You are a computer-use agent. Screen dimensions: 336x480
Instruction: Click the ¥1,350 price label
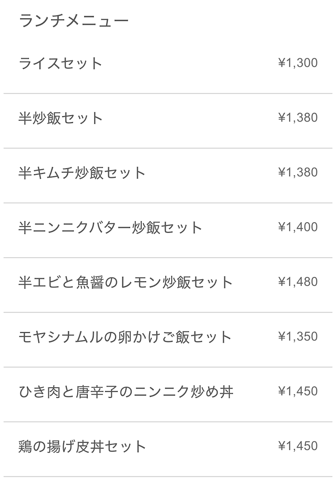click(x=298, y=337)
